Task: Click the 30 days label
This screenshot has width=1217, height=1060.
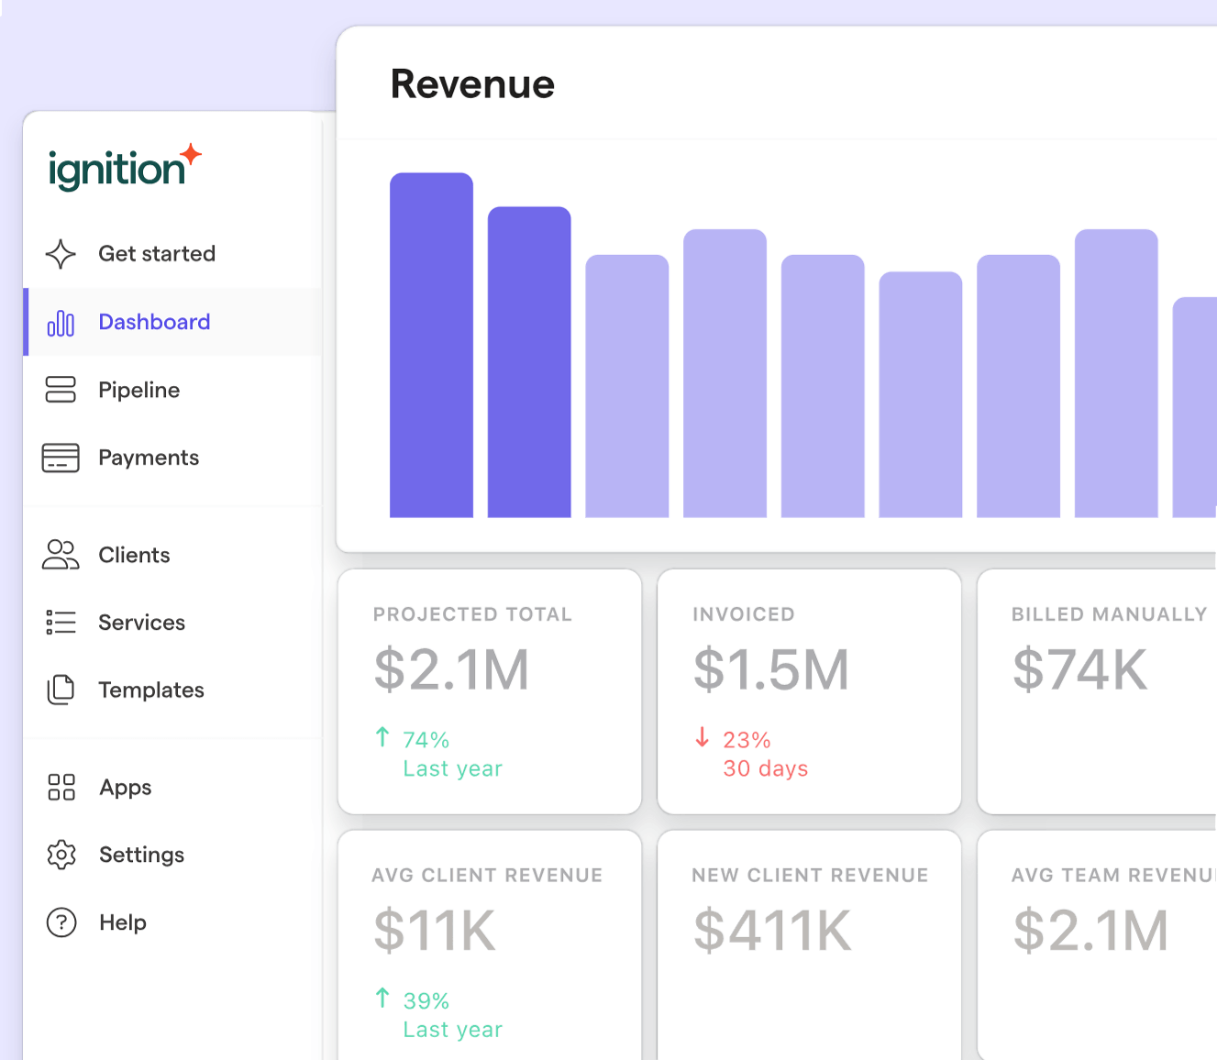Action: (x=766, y=768)
